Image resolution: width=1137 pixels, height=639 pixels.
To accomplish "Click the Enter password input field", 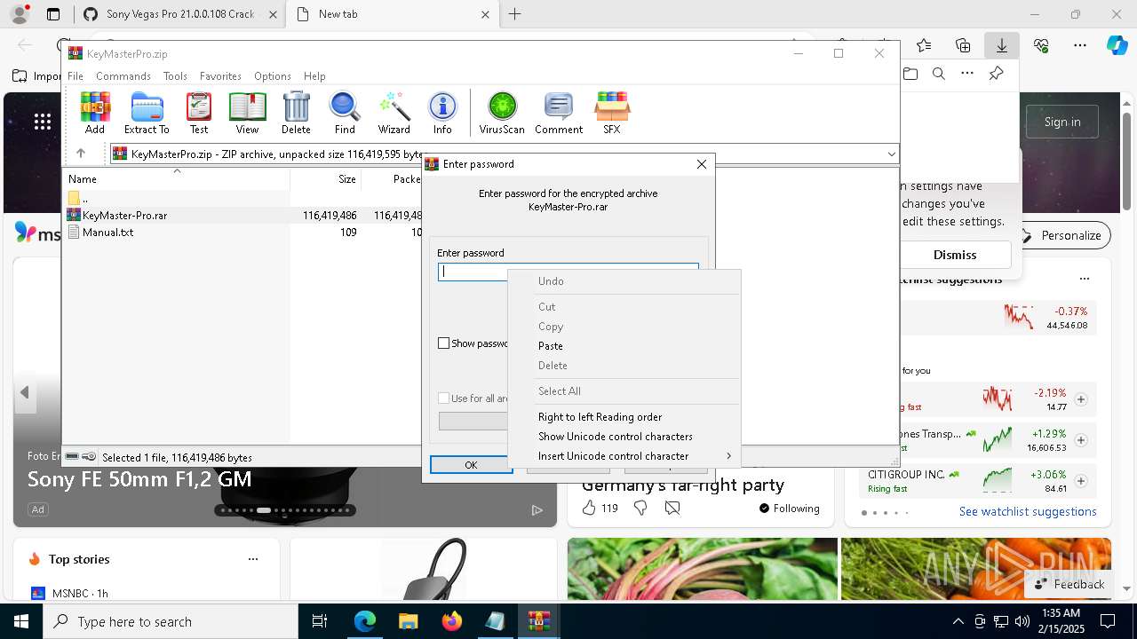I will pos(568,272).
